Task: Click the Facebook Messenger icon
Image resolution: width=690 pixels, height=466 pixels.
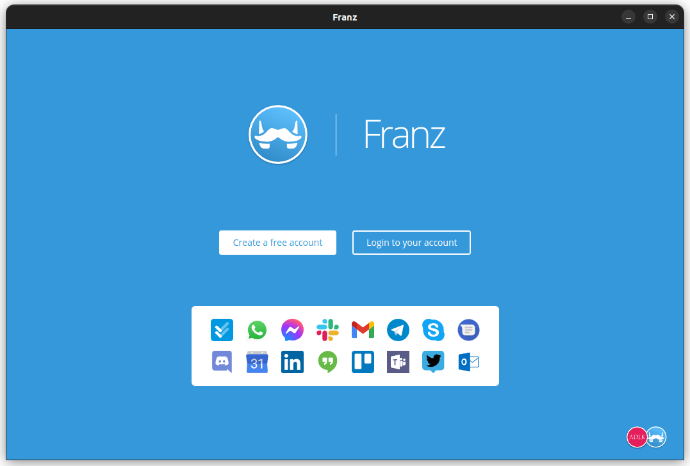Action: click(x=292, y=330)
